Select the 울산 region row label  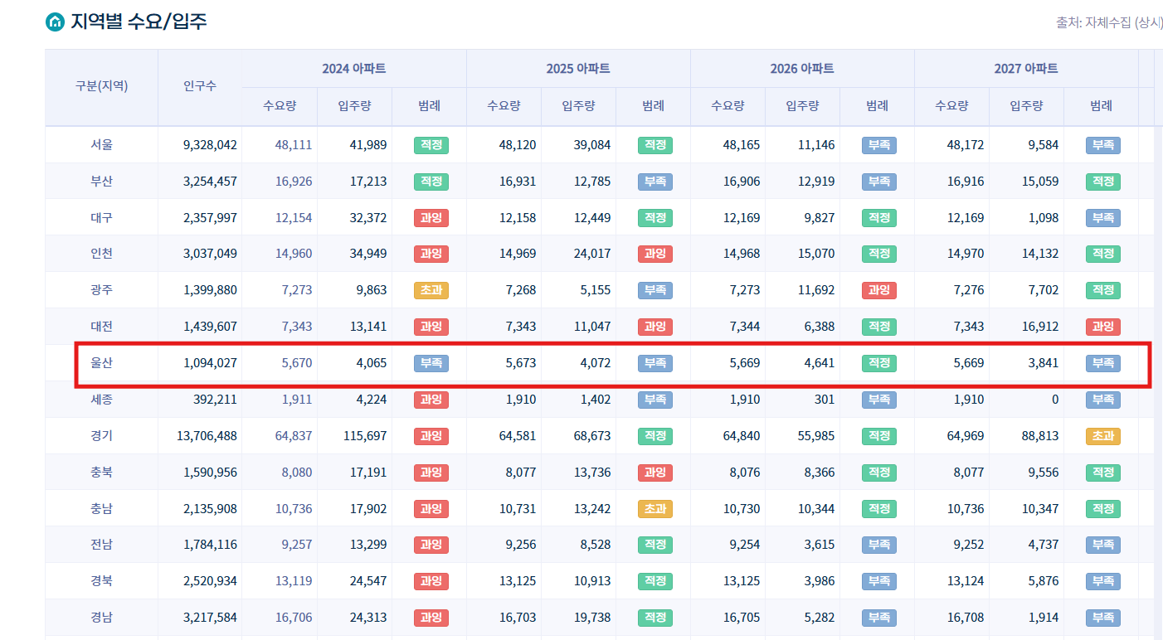tap(101, 363)
